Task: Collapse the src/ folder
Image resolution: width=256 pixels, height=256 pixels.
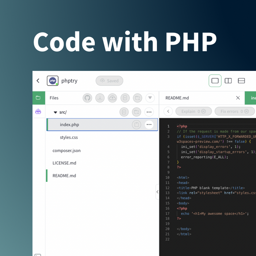Action: [56, 112]
